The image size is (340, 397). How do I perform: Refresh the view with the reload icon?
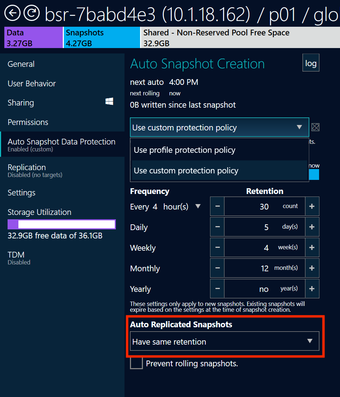(31, 13)
